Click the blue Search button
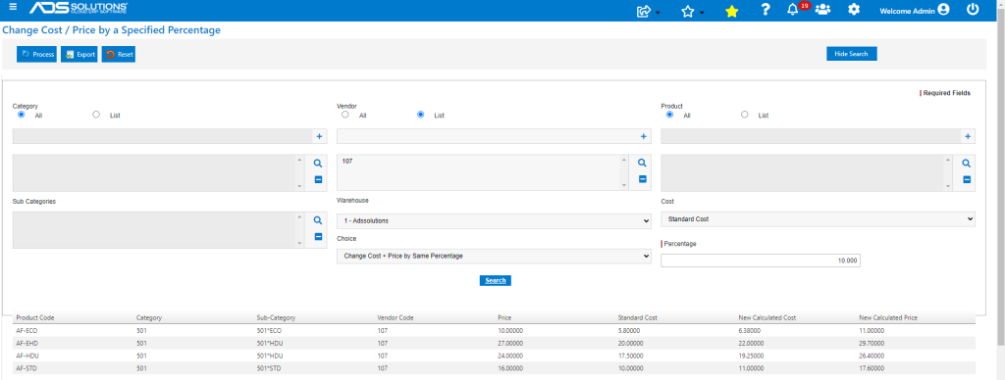The height and width of the screenshot is (380, 1005). pos(496,280)
